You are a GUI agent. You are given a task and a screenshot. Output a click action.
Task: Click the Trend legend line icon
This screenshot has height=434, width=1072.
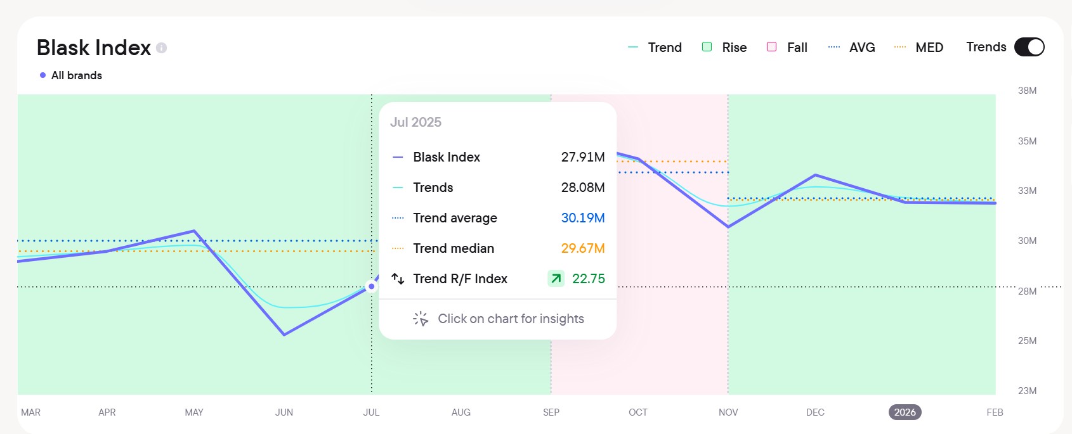632,47
